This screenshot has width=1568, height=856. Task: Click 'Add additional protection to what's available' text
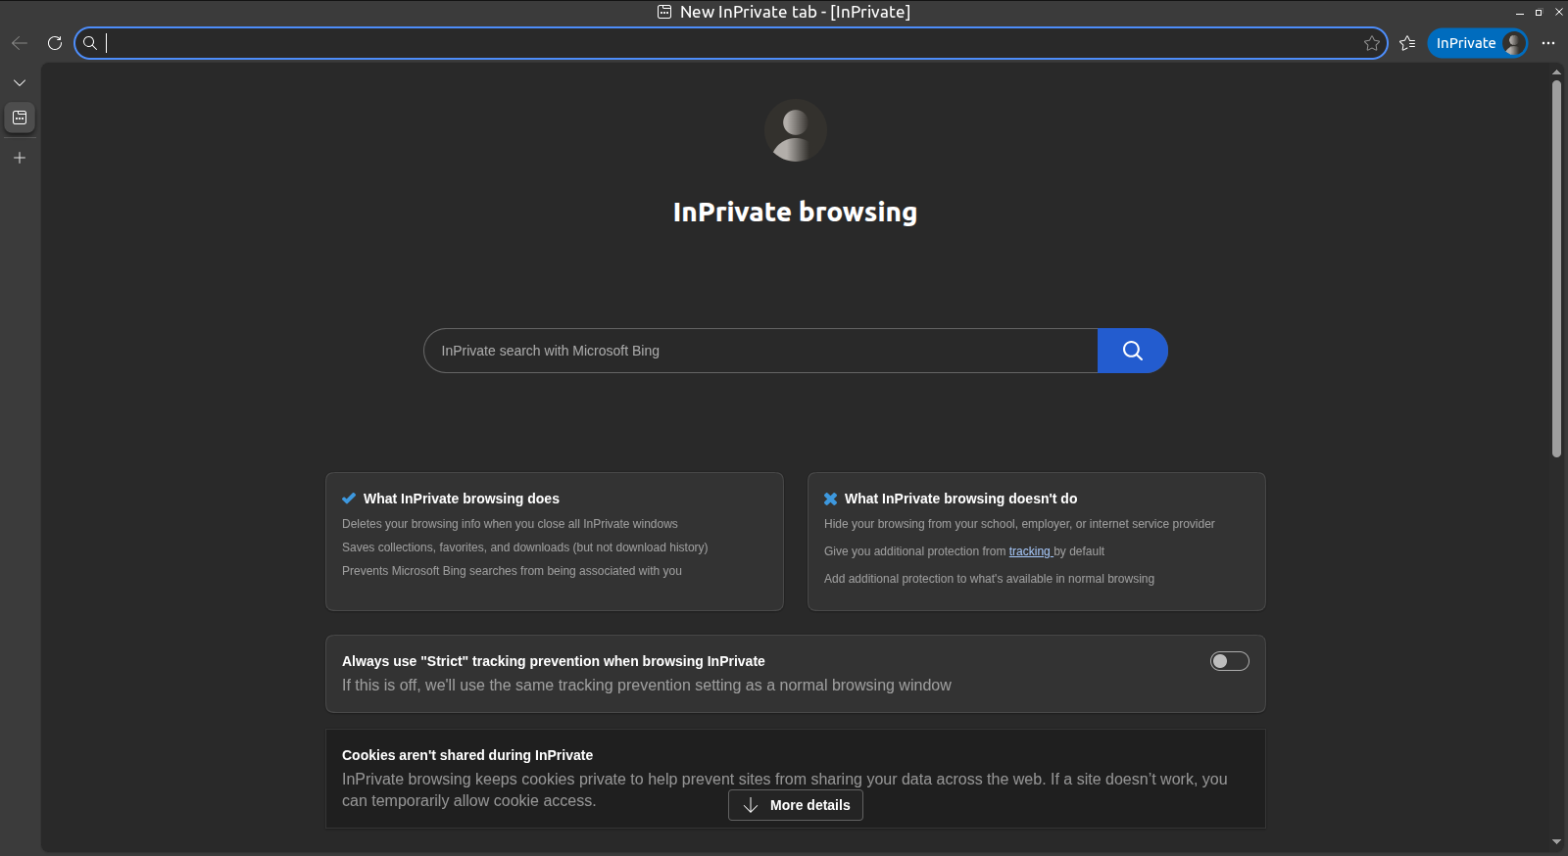point(989,579)
